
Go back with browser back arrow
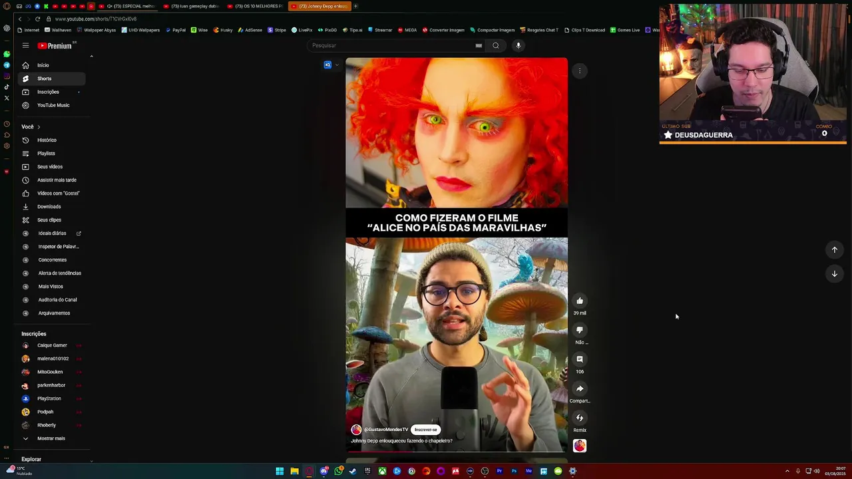(x=20, y=19)
